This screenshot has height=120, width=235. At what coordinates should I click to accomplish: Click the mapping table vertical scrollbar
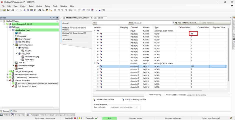[x=228, y=55]
